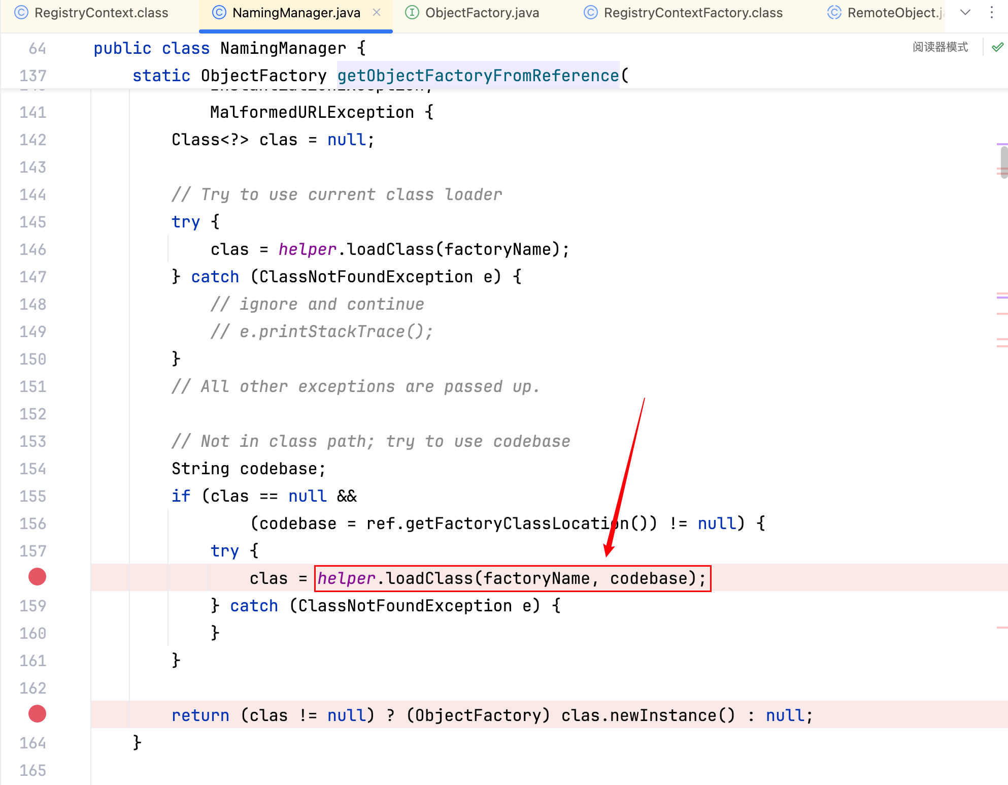This screenshot has width=1008, height=785.
Task: Click the NamingManager.java class icon
Action: point(219,13)
